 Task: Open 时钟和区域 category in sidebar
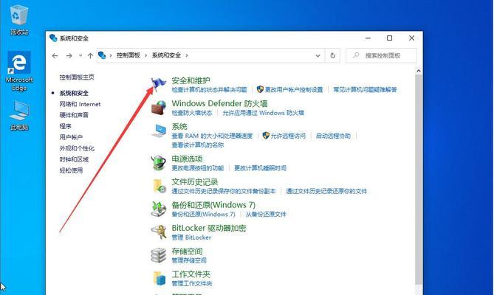click(x=74, y=159)
